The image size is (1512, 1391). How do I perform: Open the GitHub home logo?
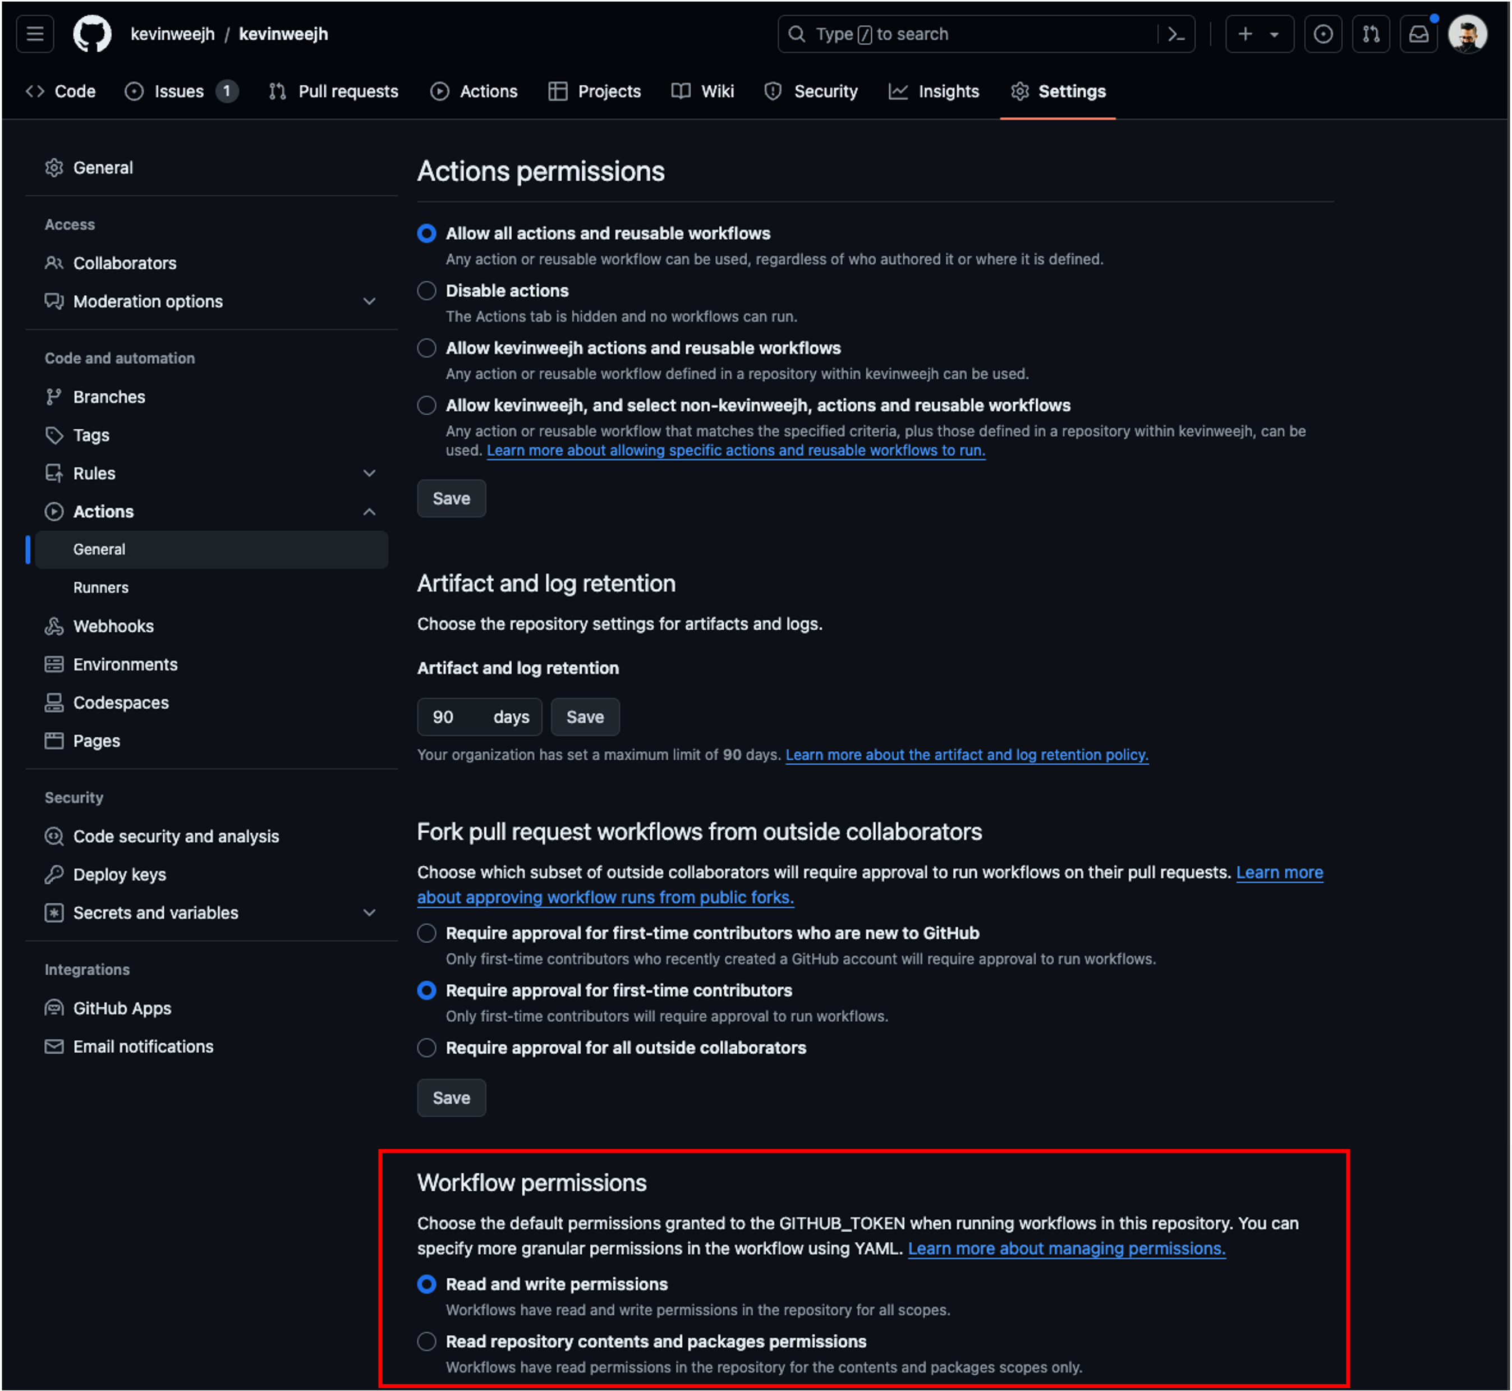92,33
